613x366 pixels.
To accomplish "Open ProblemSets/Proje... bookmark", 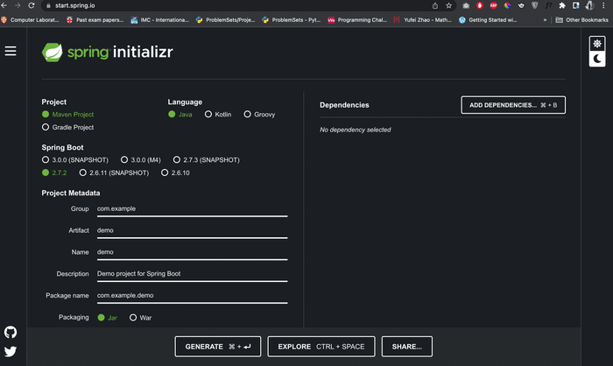I will click(x=226, y=19).
